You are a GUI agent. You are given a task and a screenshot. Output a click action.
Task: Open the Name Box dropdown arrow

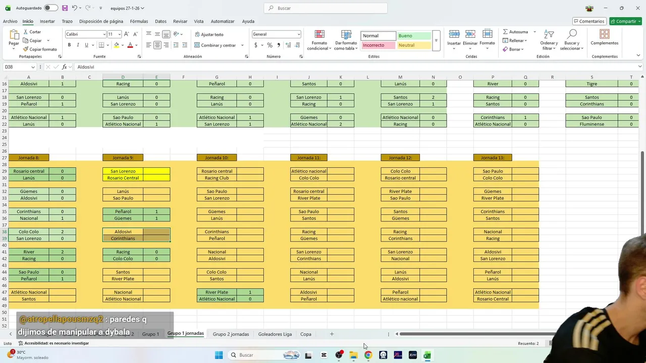(33, 67)
